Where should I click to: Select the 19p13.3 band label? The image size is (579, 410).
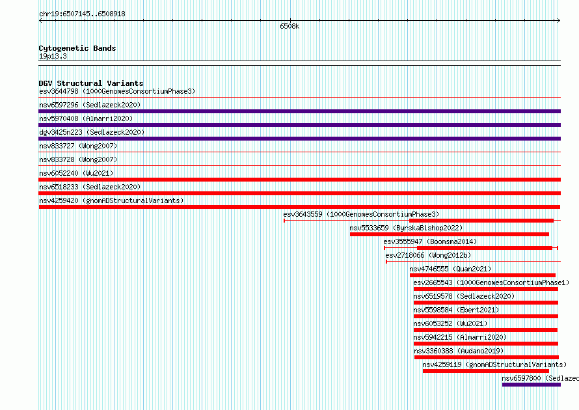point(53,56)
